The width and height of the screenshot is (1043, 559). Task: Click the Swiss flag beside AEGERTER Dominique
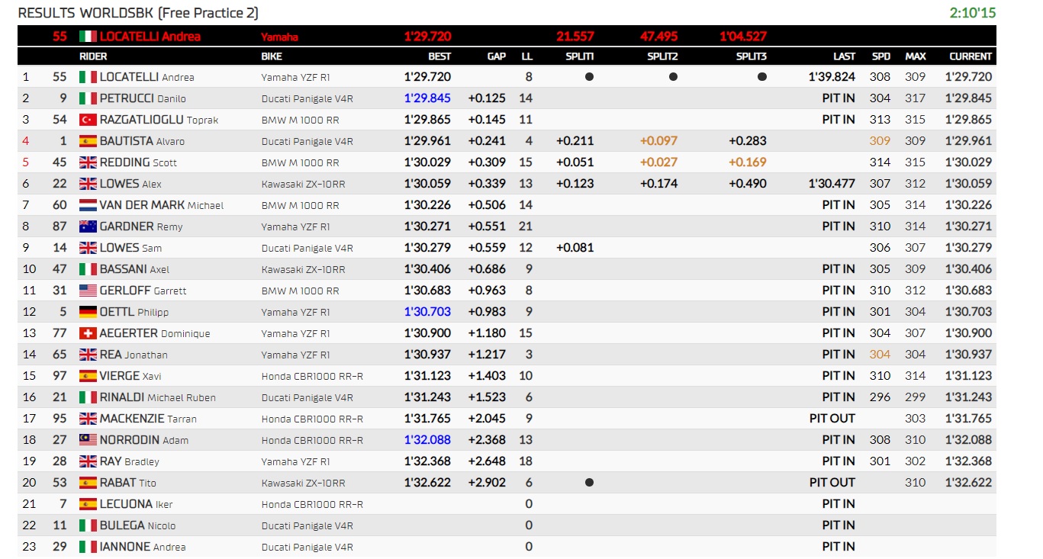88,333
